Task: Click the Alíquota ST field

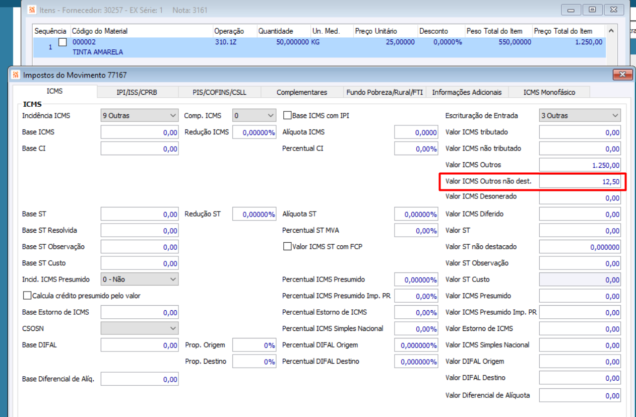Action: (x=416, y=214)
